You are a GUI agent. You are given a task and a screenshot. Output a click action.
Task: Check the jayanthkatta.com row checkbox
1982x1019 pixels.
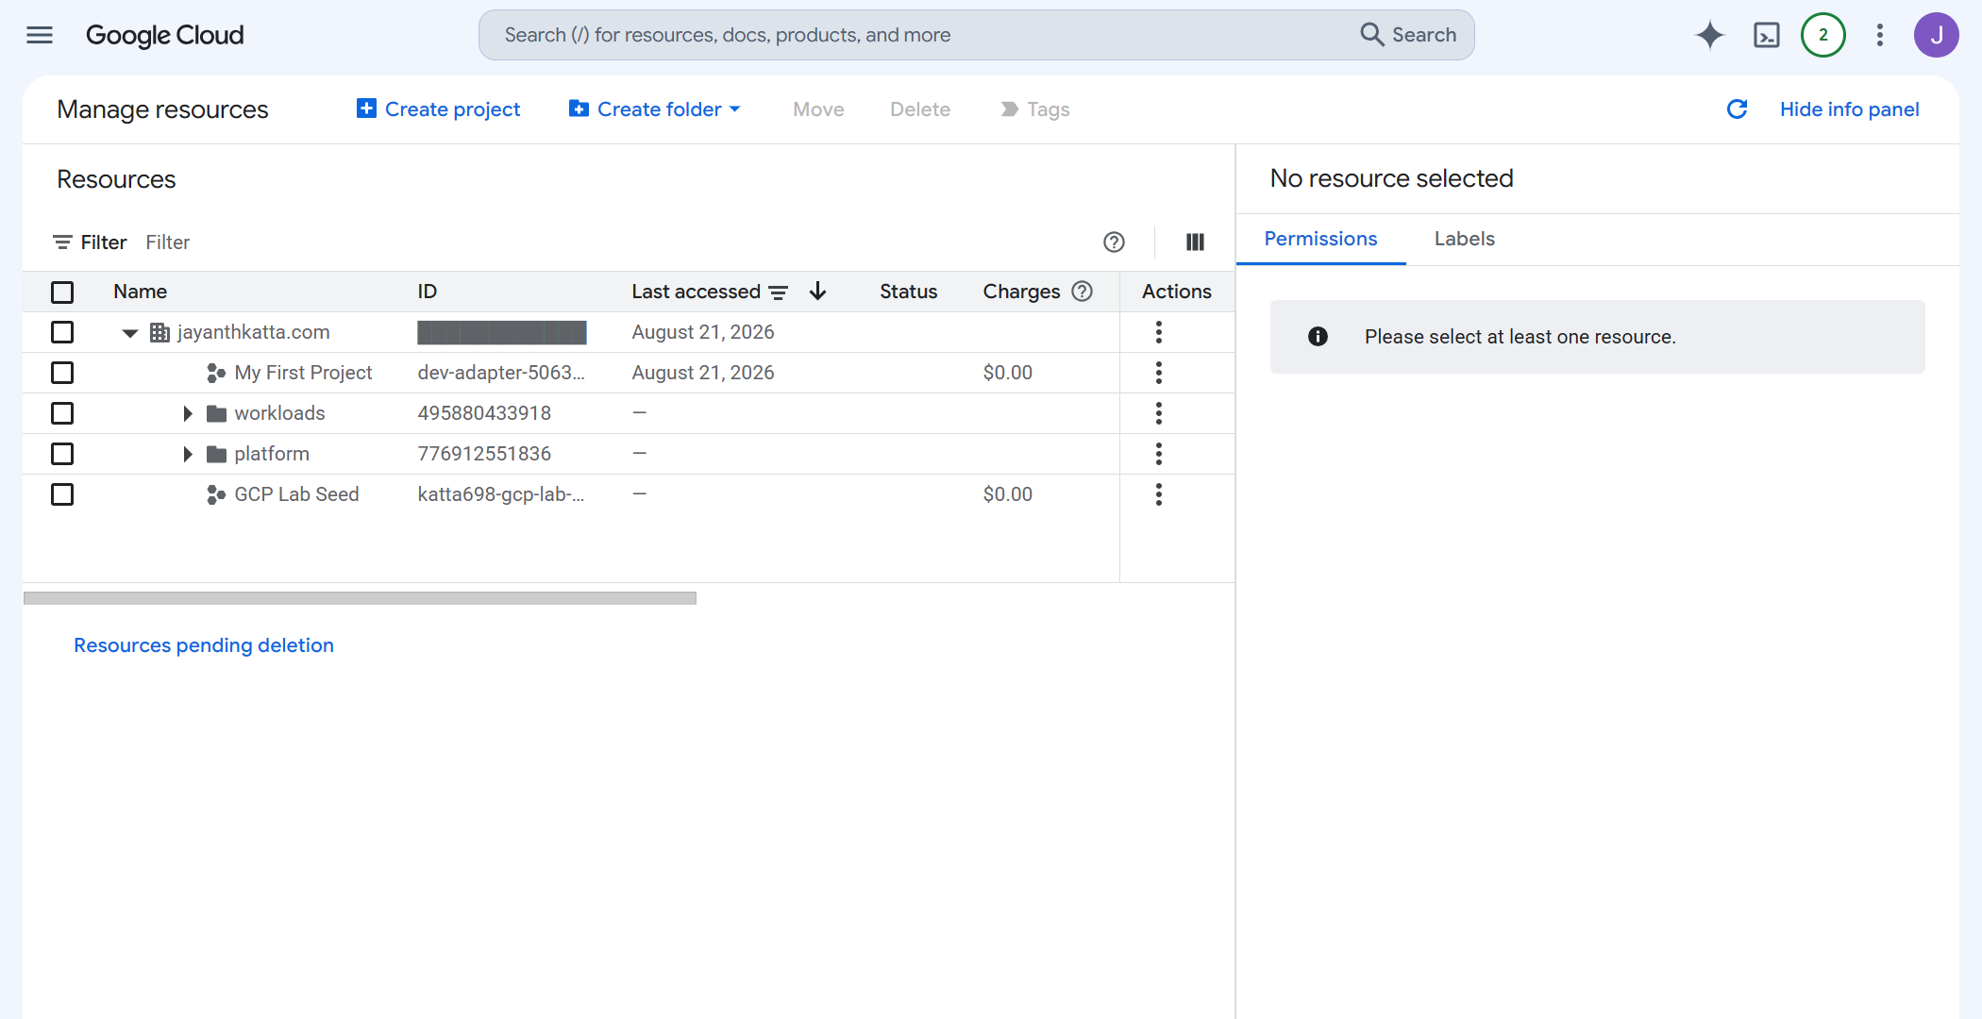(x=62, y=332)
